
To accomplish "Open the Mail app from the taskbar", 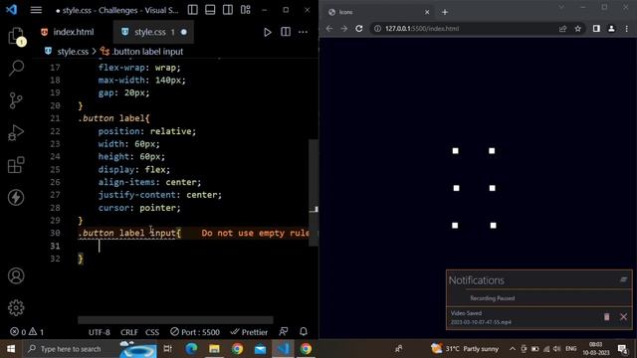I will click(261, 349).
